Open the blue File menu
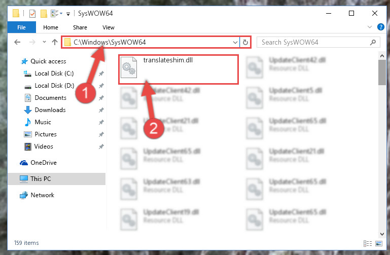The image size is (390, 255). (x=22, y=27)
